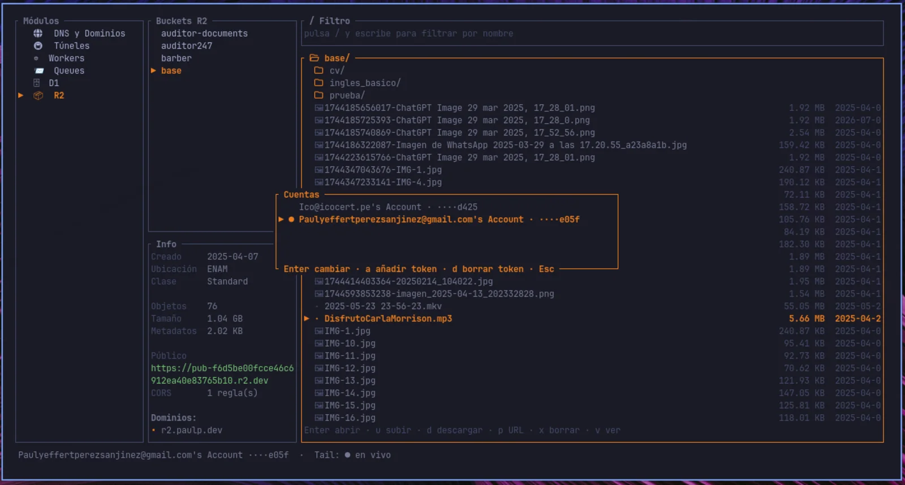The height and width of the screenshot is (485, 905).
Task: Open the r2.paulp.dev domain link
Action: point(192,430)
